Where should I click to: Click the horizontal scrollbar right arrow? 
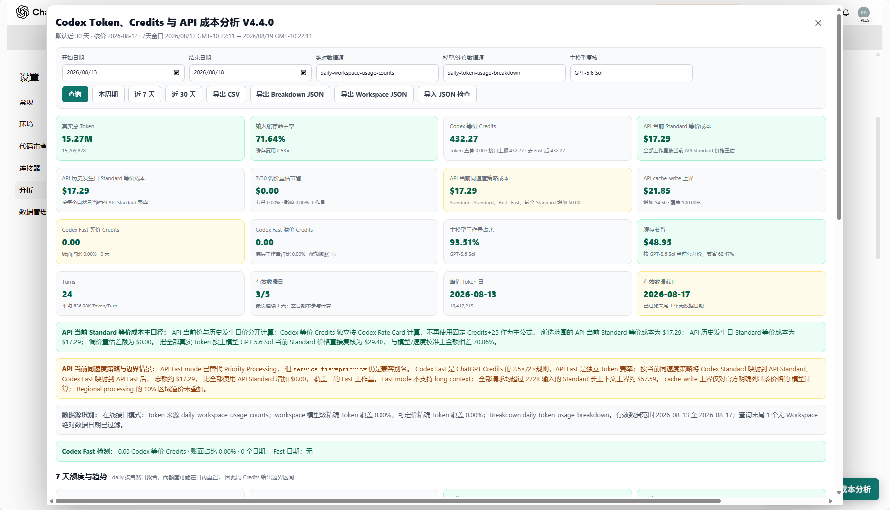(830, 501)
